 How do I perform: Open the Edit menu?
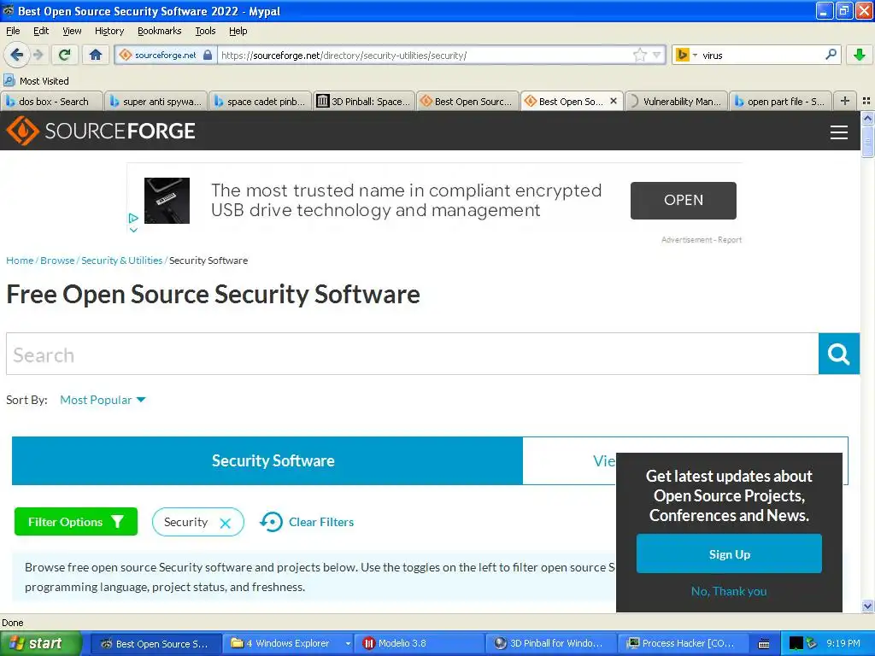(41, 31)
